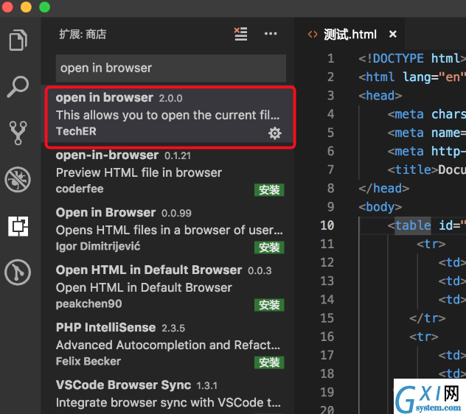Open the Debug view in activity bar
Screen dimensions: 466x414
point(18,180)
